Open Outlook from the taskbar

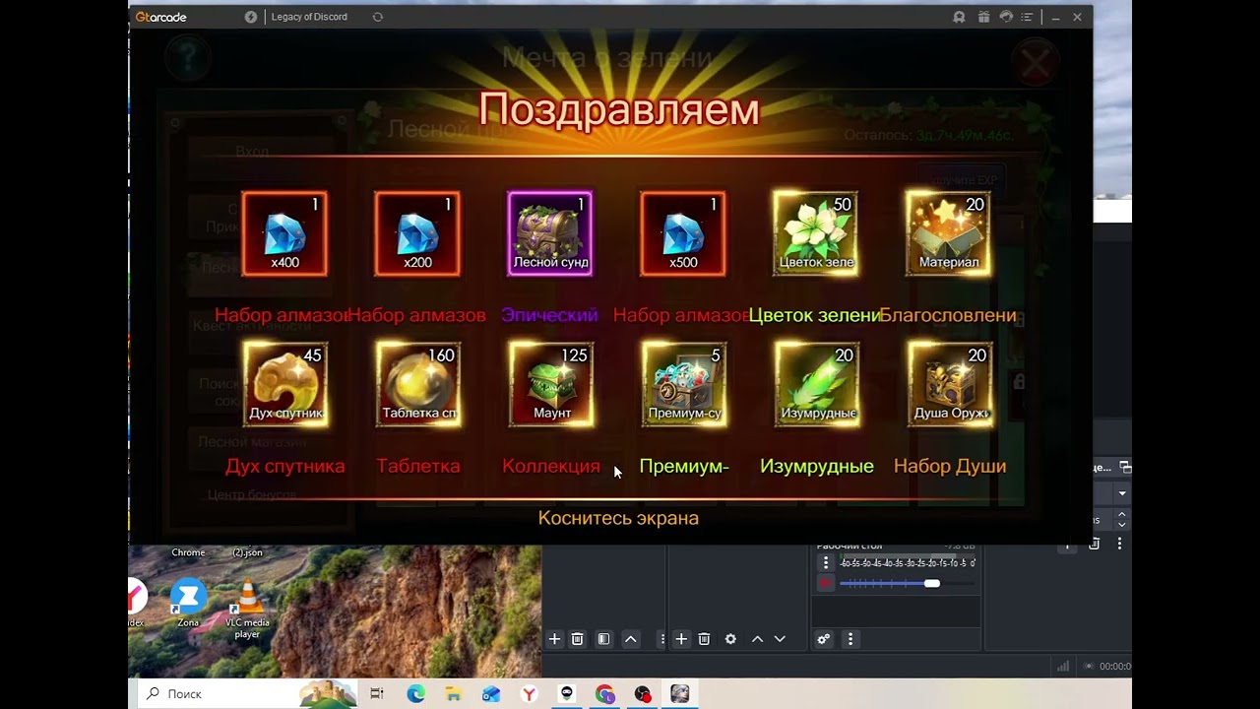[491, 694]
